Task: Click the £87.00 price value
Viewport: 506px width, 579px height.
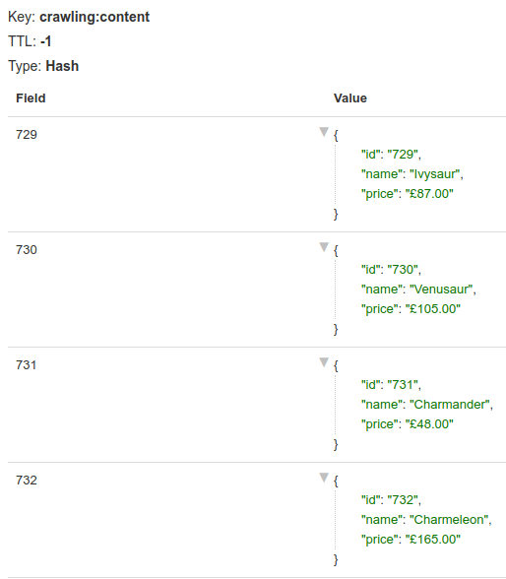Action: [x=429, y=193]
